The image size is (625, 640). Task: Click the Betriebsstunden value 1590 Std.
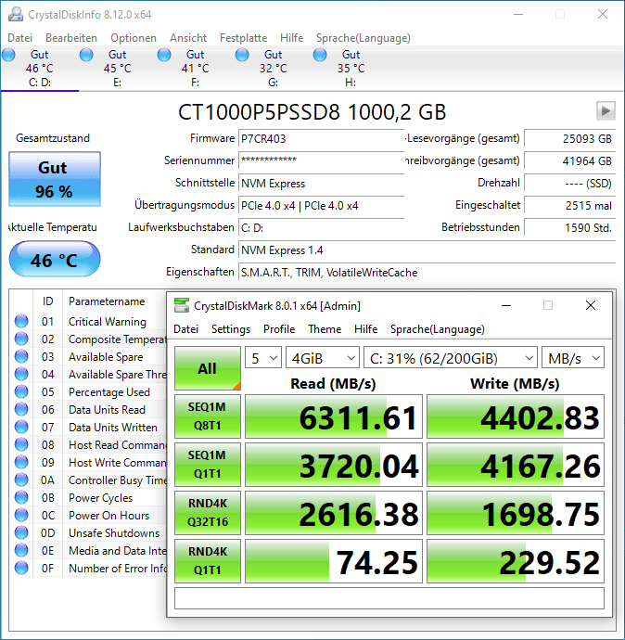570,227
